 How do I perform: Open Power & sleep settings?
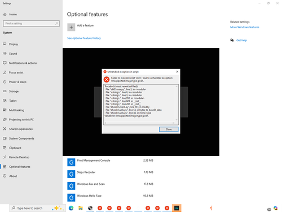pyautogui.click(x=17, y=82)
